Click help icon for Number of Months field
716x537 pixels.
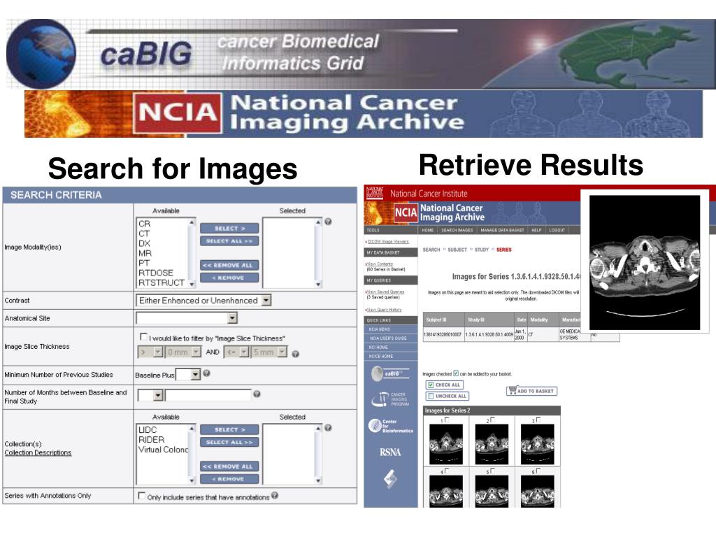pos(257,394)
